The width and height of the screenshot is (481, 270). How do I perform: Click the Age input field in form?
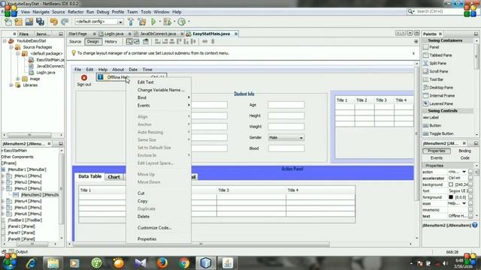click(286, 105)
